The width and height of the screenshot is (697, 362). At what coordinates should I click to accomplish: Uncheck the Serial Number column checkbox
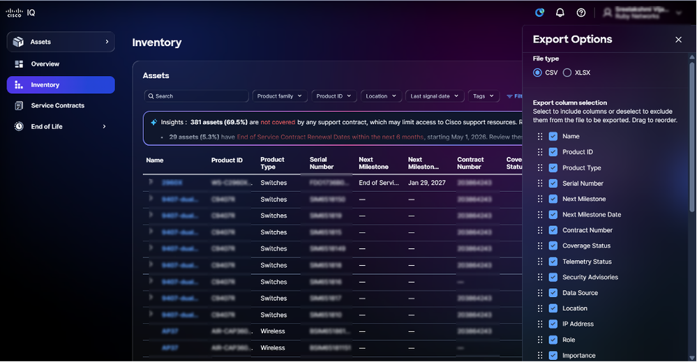[553, 183]
